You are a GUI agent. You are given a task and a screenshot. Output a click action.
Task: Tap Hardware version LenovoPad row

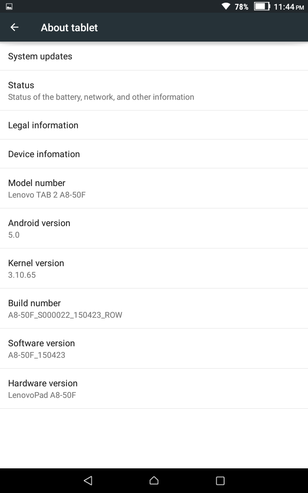tap(154, 389)
